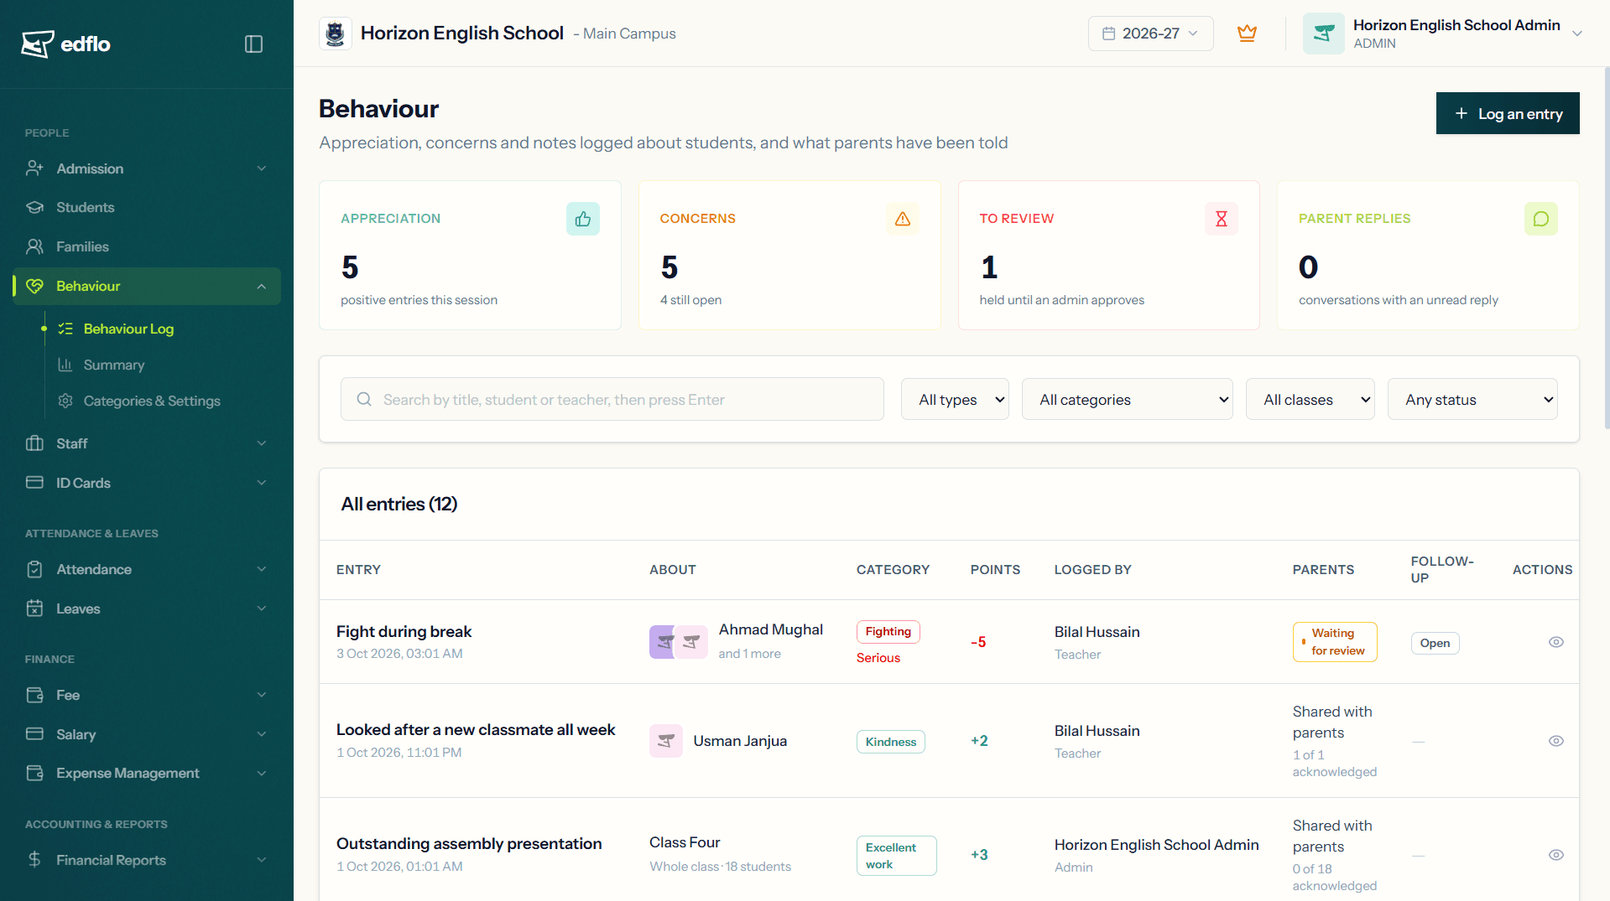Open the Any status filter

(x=1472, y=399)
